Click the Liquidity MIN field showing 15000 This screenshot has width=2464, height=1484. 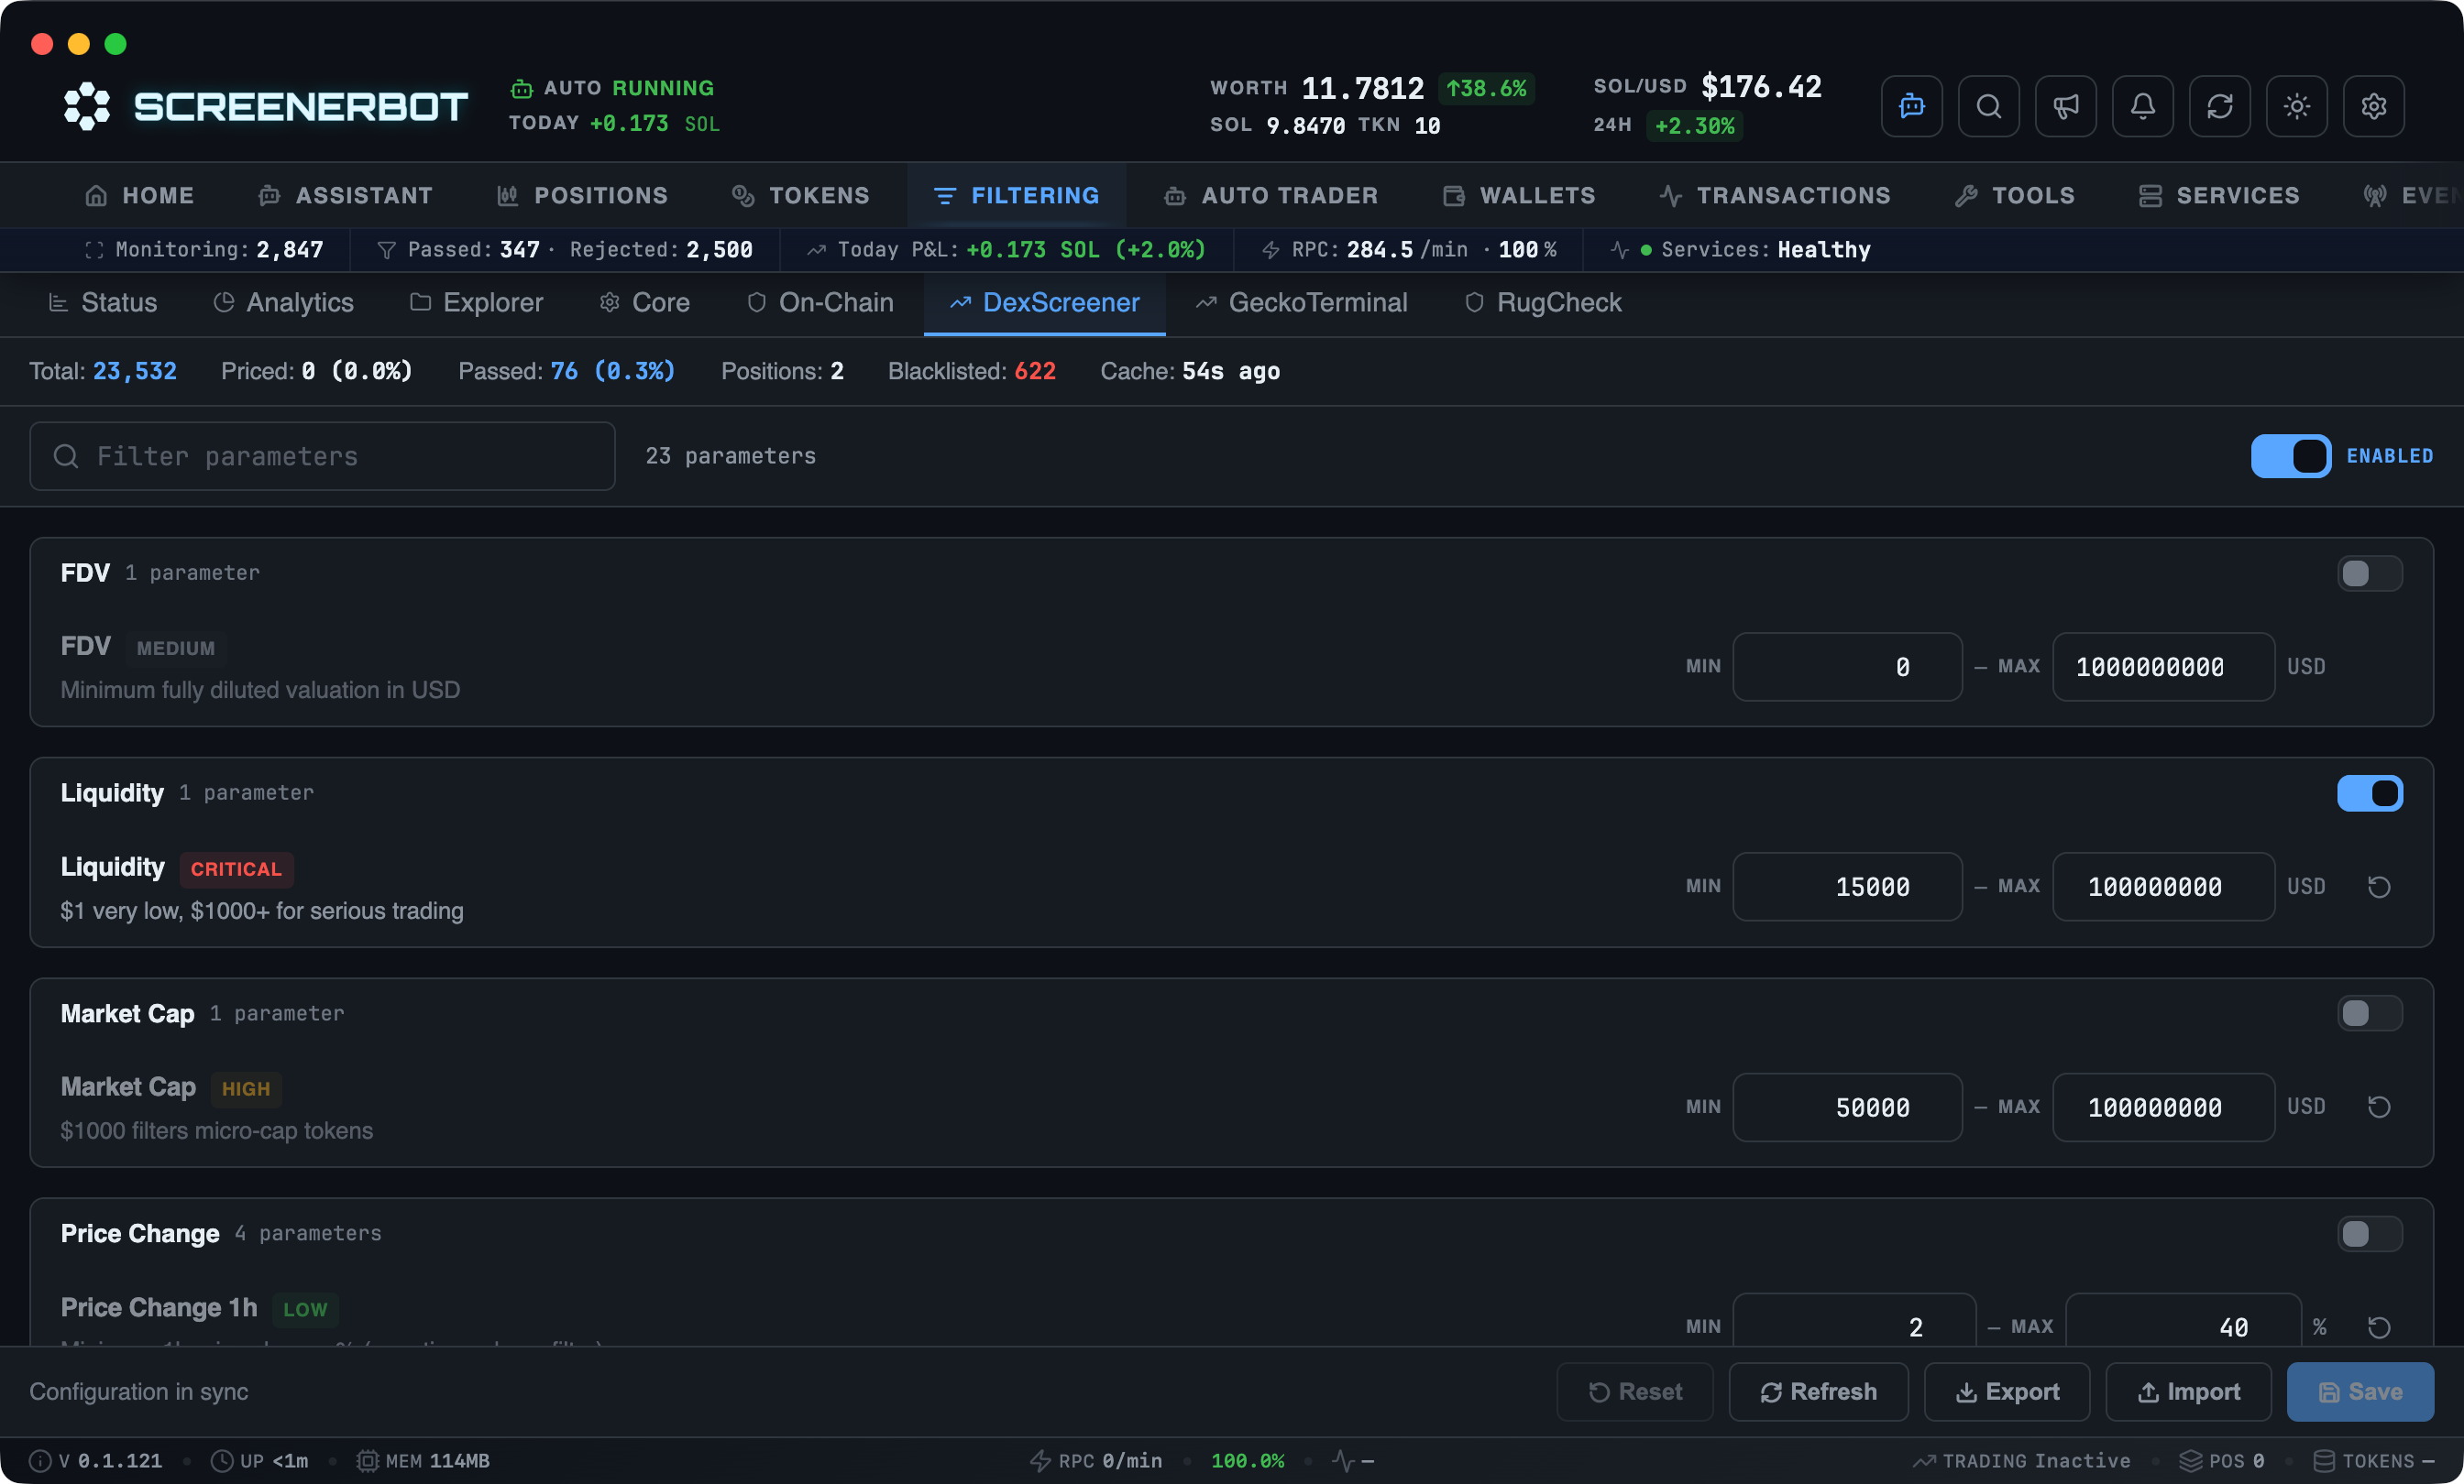click(x=1847, y=887)
